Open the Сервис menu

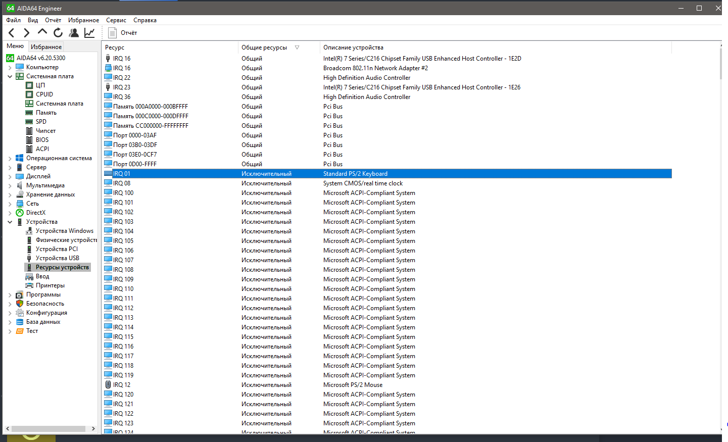pyautogui.click(x=116, y=20)
